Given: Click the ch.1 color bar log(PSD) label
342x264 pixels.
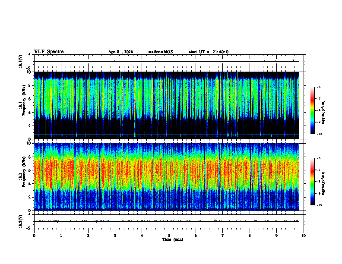Looking at the screenshot, I should pos(324,113).
